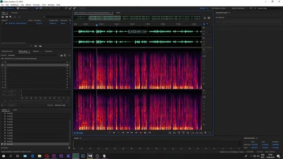Click the transport Play button
283x159 pixels.
pos(114,132)
